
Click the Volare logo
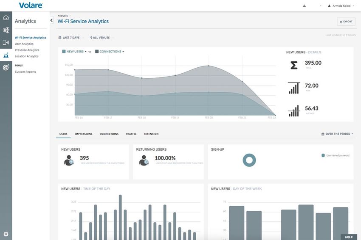pyautogui.click(x=31, y=6)
